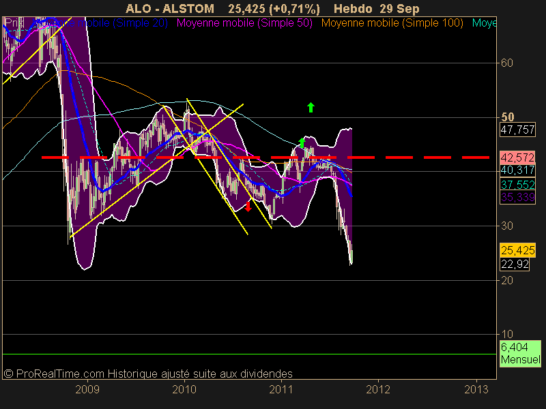546x409 pixels.
Task: Click the red 42,572 price label
Action: pos(517,157)
